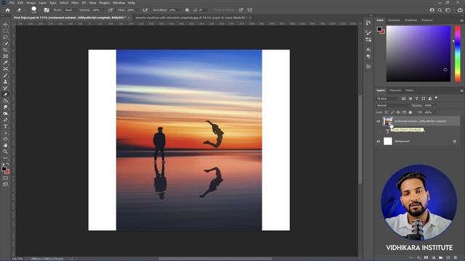
Task: Toggle pressure for opacity icon in options bar
Action: [110, 10]
